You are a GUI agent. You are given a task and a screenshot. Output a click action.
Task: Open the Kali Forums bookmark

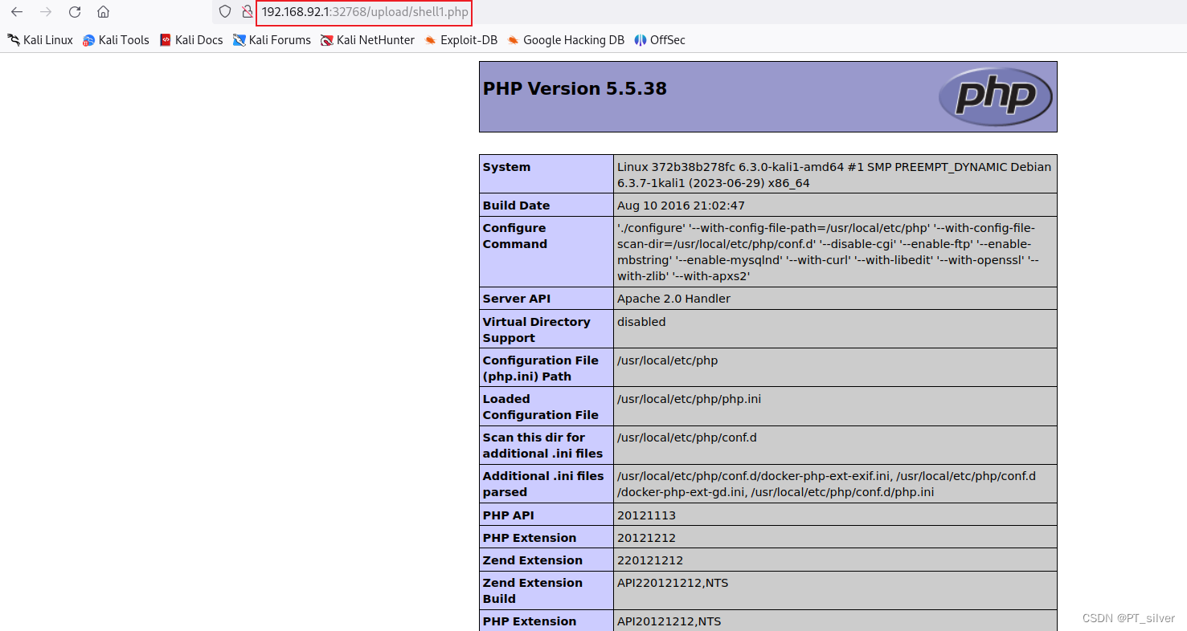(x=272, y=40)
